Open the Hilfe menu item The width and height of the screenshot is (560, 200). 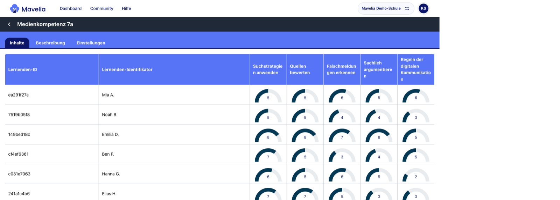[126, 8]
